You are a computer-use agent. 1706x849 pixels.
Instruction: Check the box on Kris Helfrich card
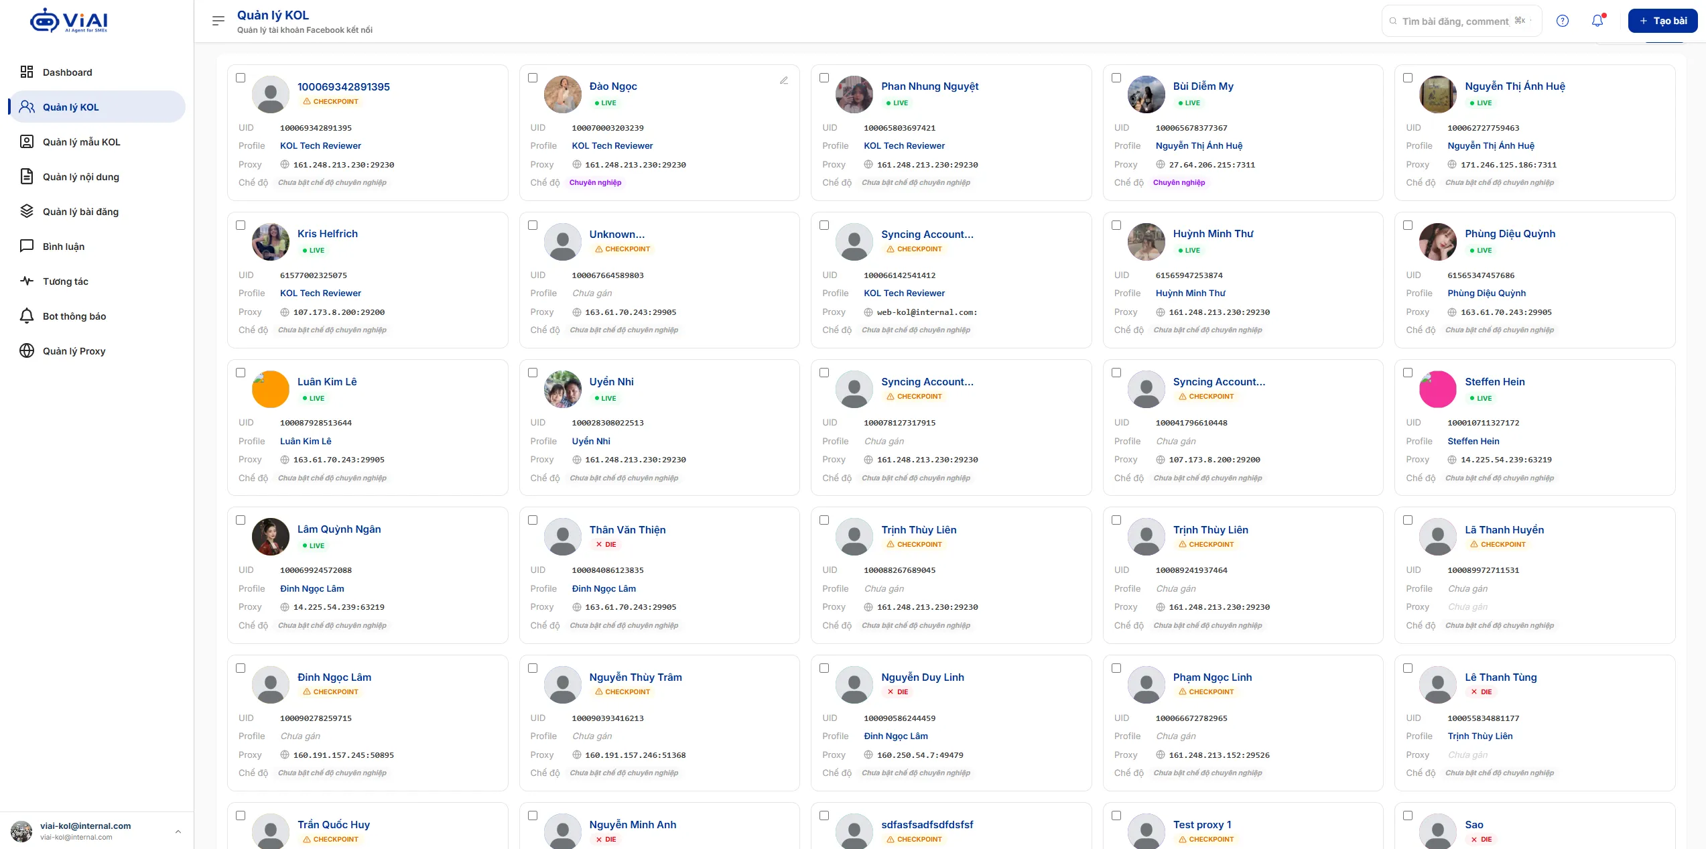[x=241, y=225]
